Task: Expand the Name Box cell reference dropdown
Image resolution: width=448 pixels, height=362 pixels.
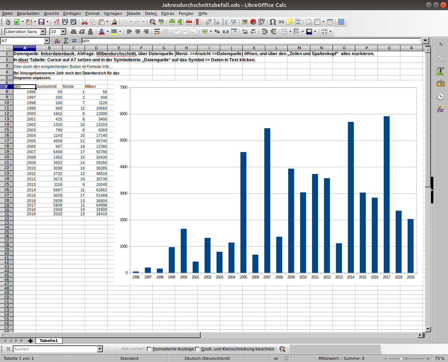Action: tap(47, 41)
